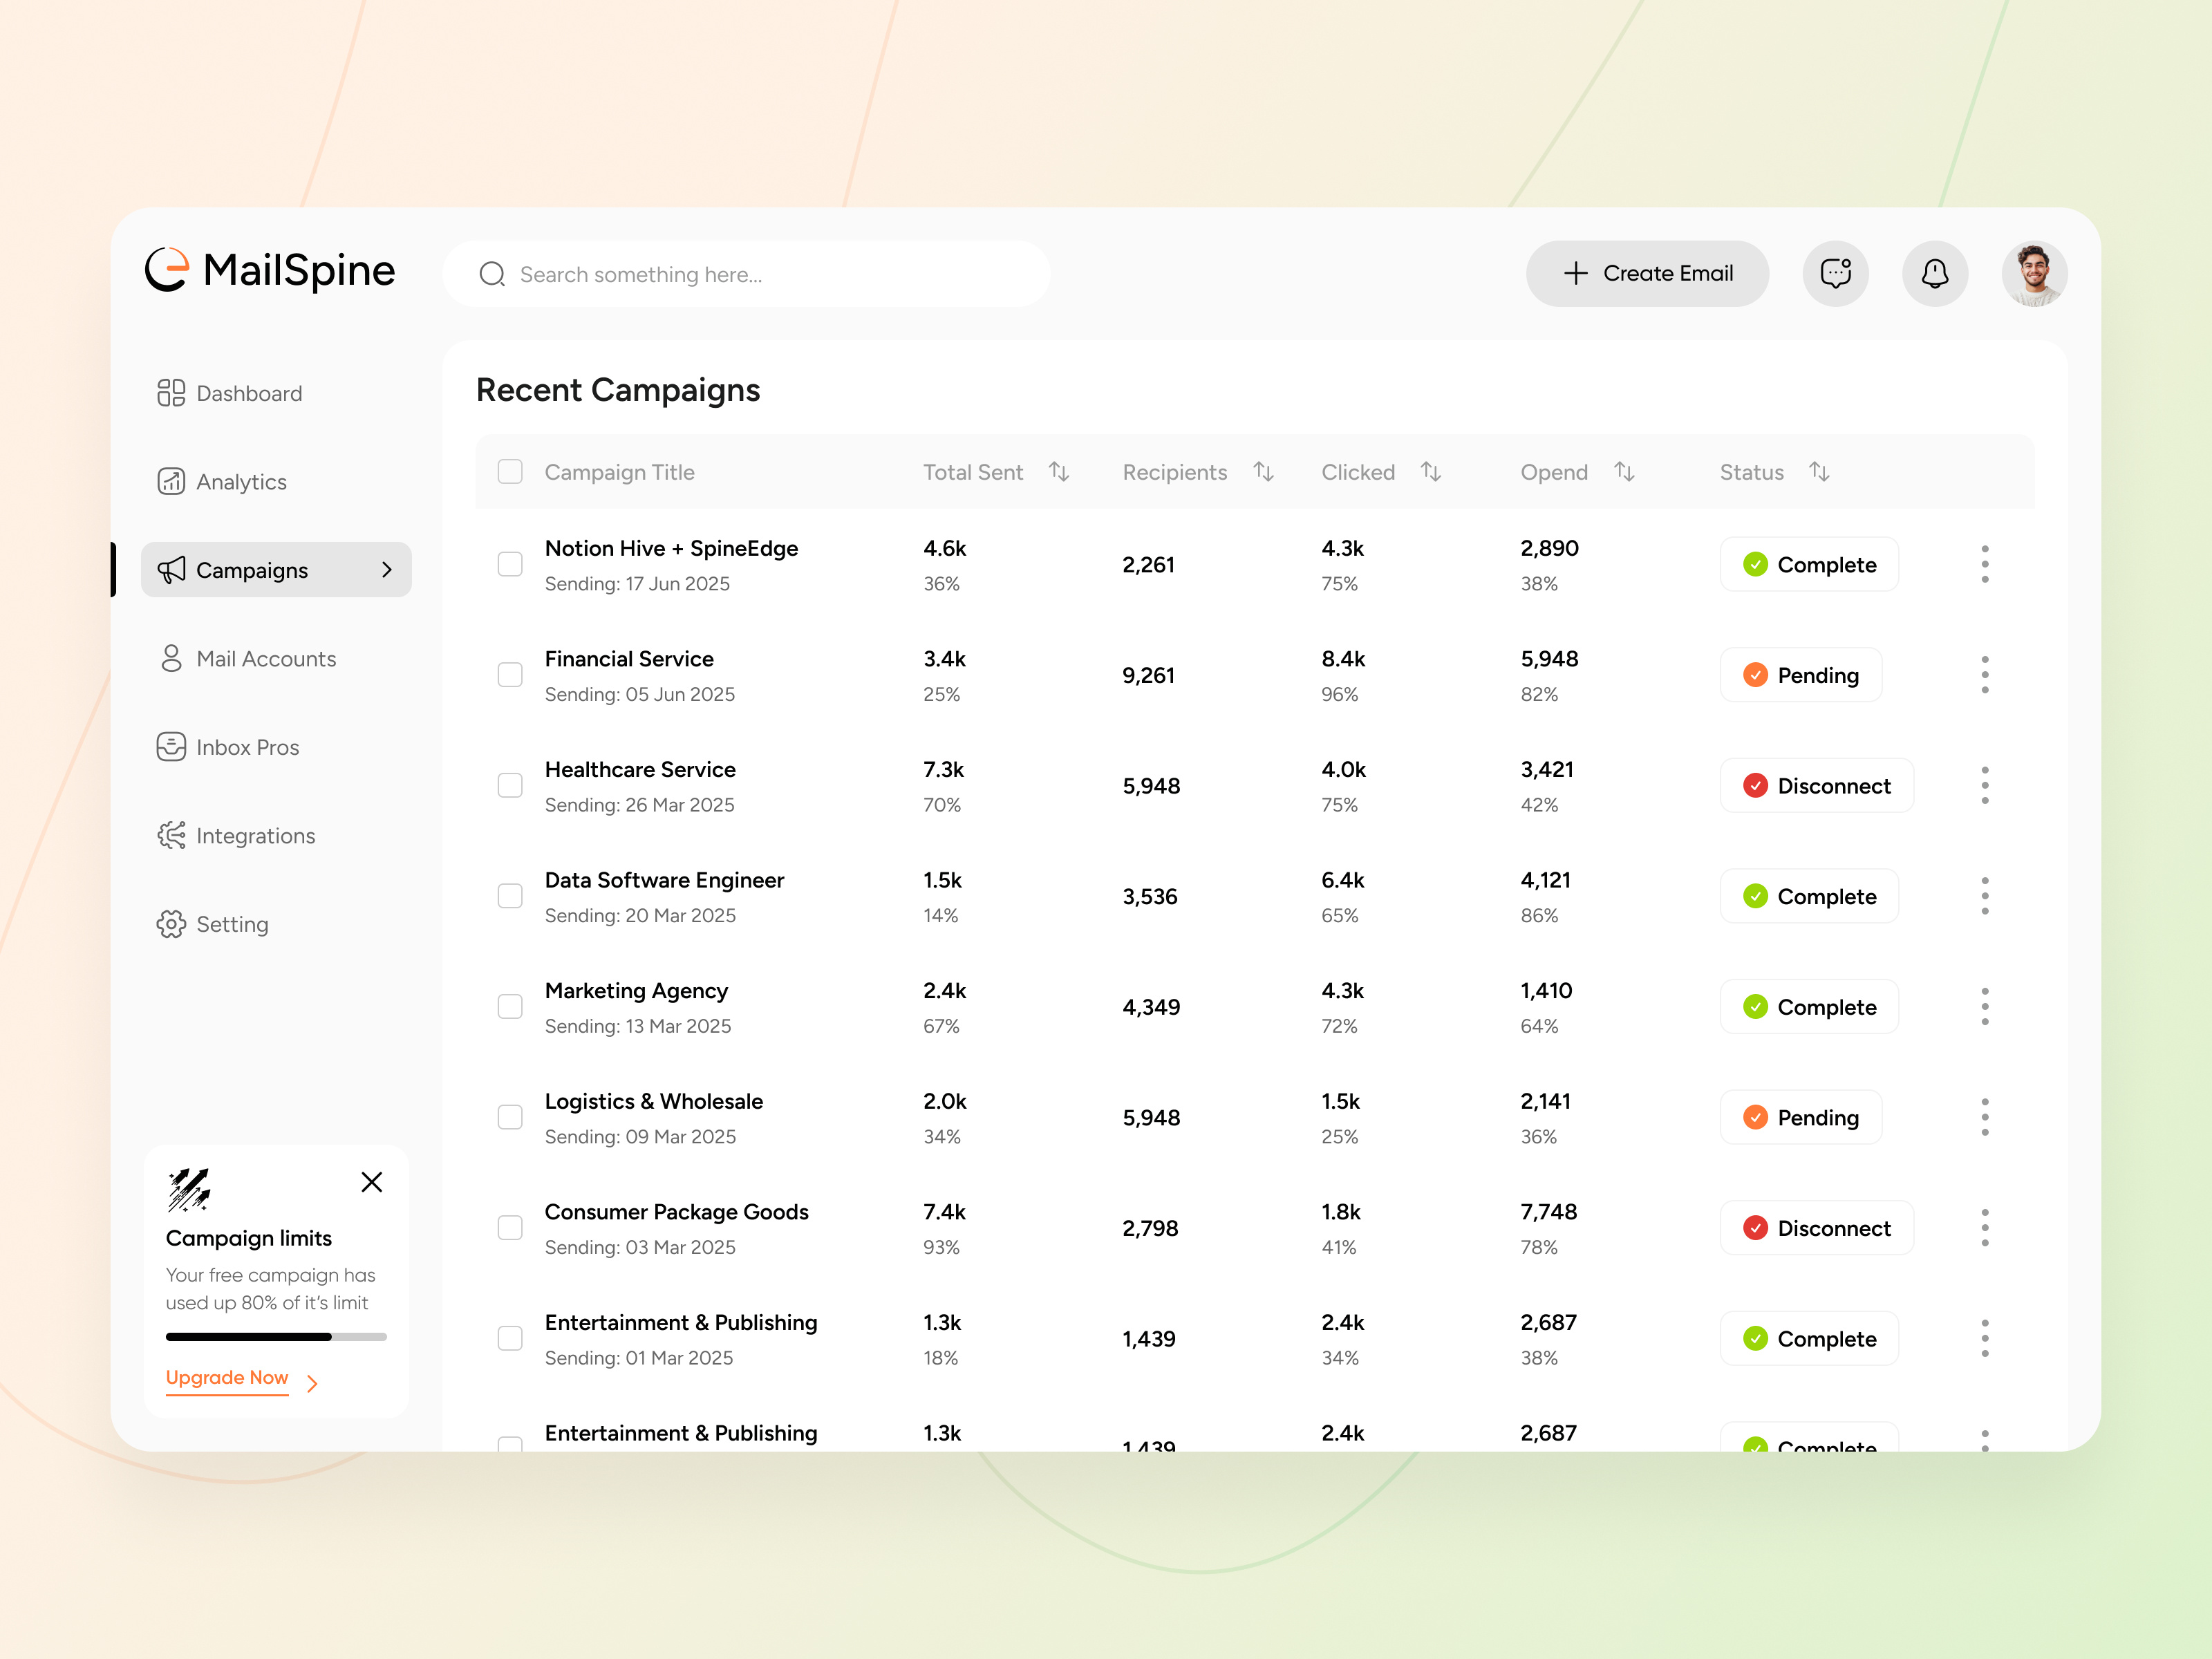
Task: Open the feedback chat bubble icon
Action: [1836, 273]
